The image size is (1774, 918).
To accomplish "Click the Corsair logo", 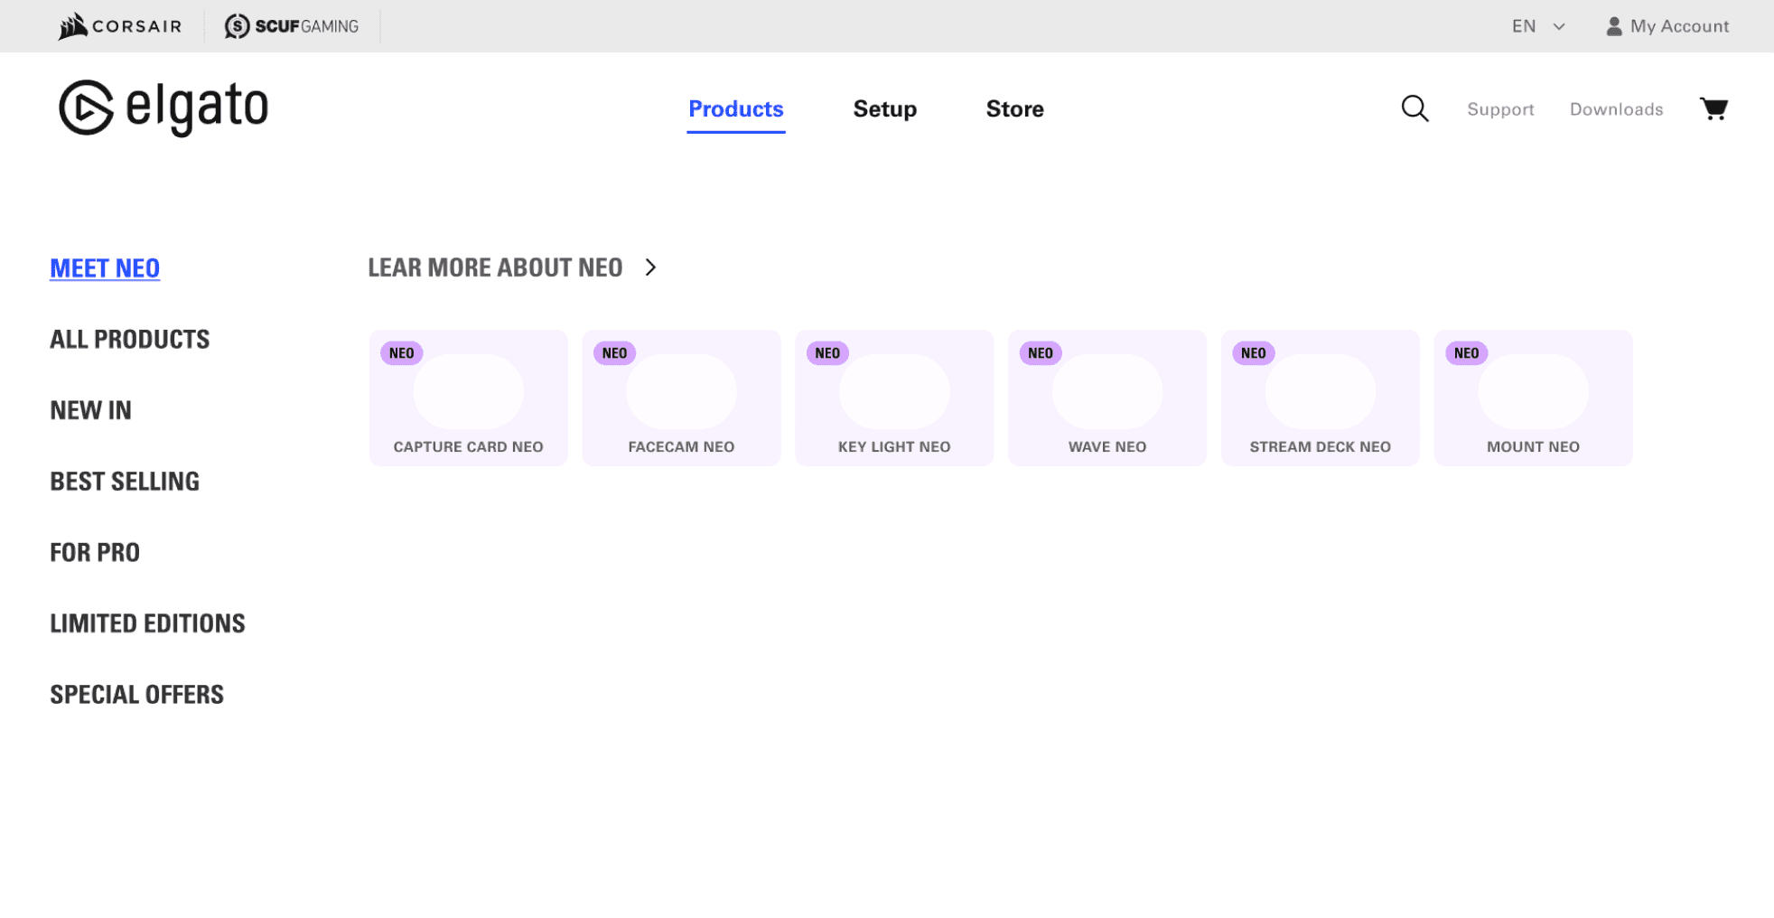I will pyautogui.click(x=120, y=26).
